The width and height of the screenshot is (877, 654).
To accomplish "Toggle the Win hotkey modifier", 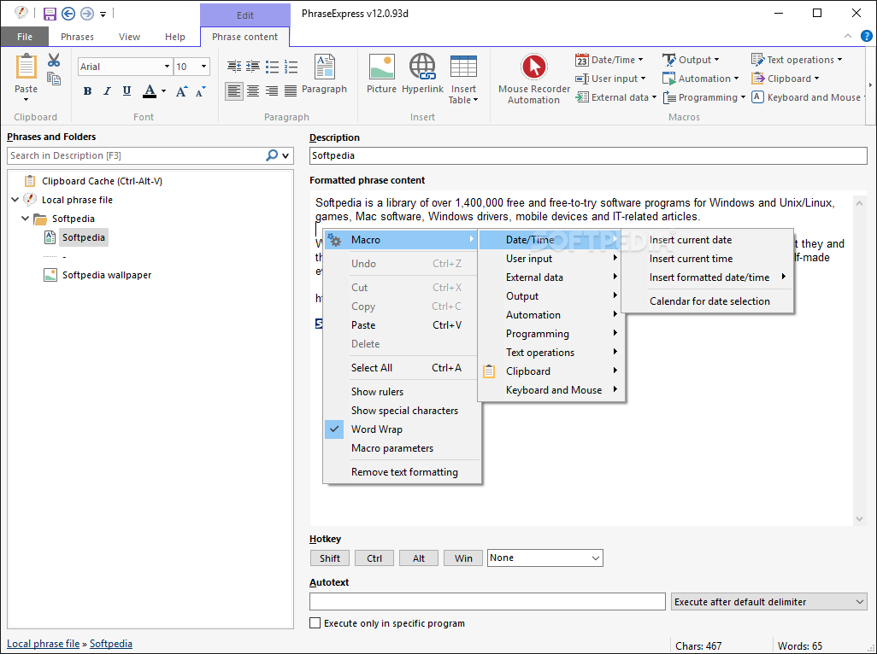I will point(463,558).
